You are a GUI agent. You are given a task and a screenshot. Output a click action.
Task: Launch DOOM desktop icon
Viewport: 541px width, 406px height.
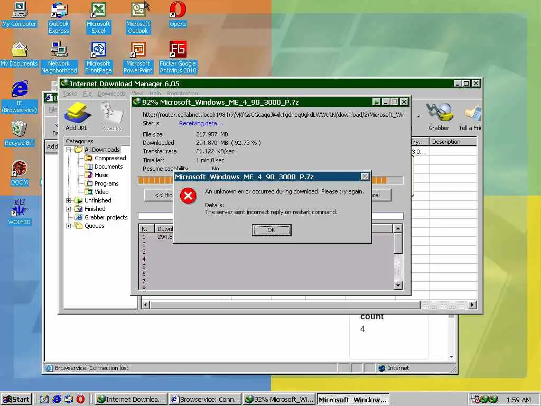[x=19, y=173]
